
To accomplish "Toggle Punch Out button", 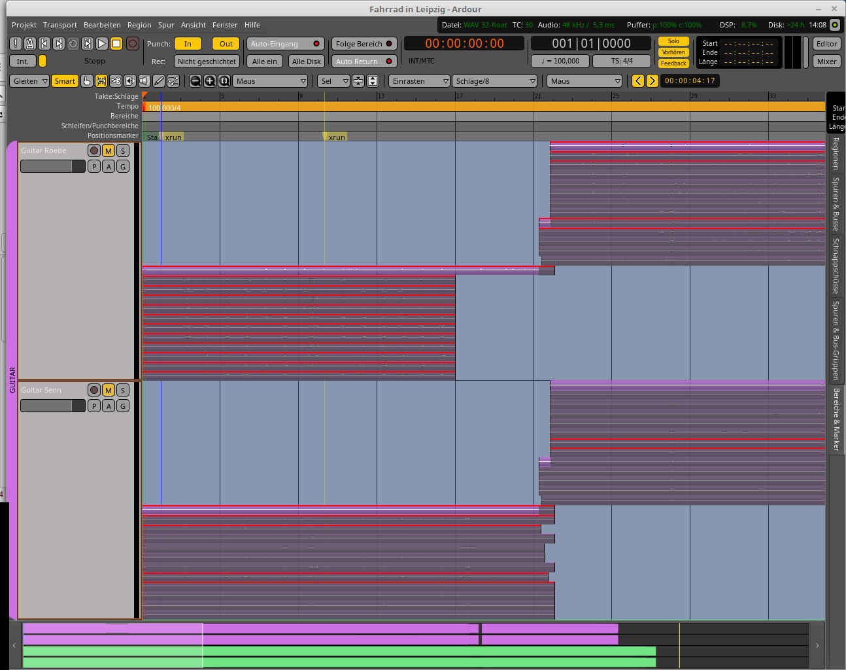I will [x=226, y=44].
